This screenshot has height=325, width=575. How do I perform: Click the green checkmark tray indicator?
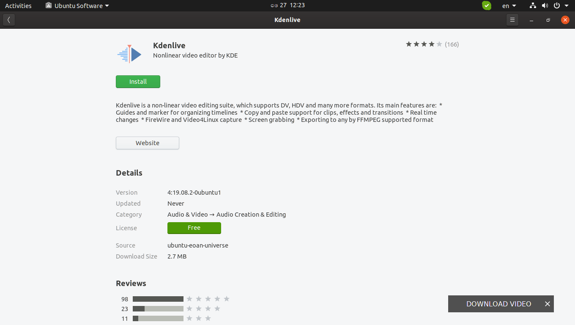click(x=487, y=6)
